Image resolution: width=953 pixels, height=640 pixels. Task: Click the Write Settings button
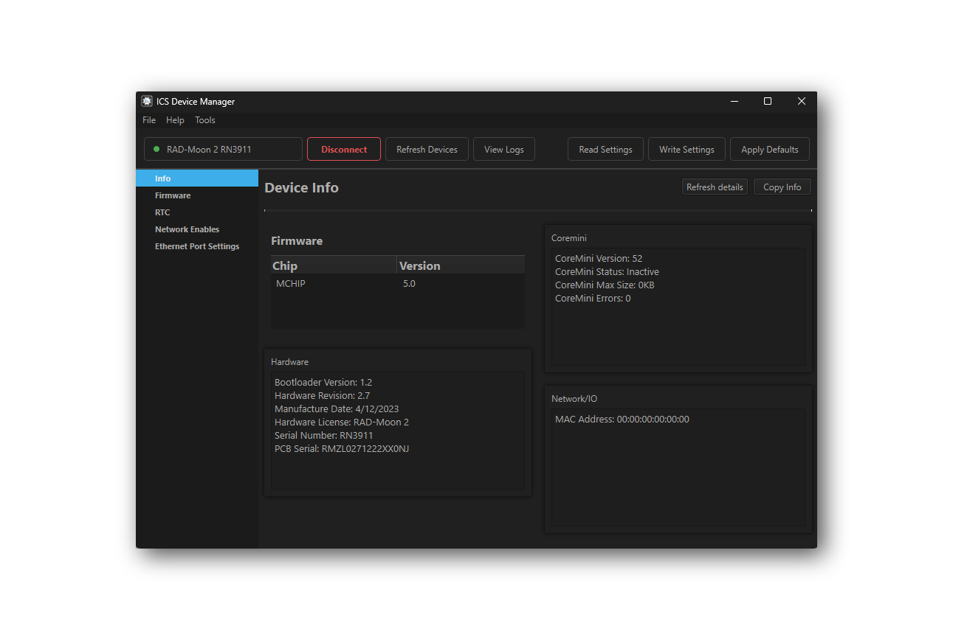(x=687, y=149)
